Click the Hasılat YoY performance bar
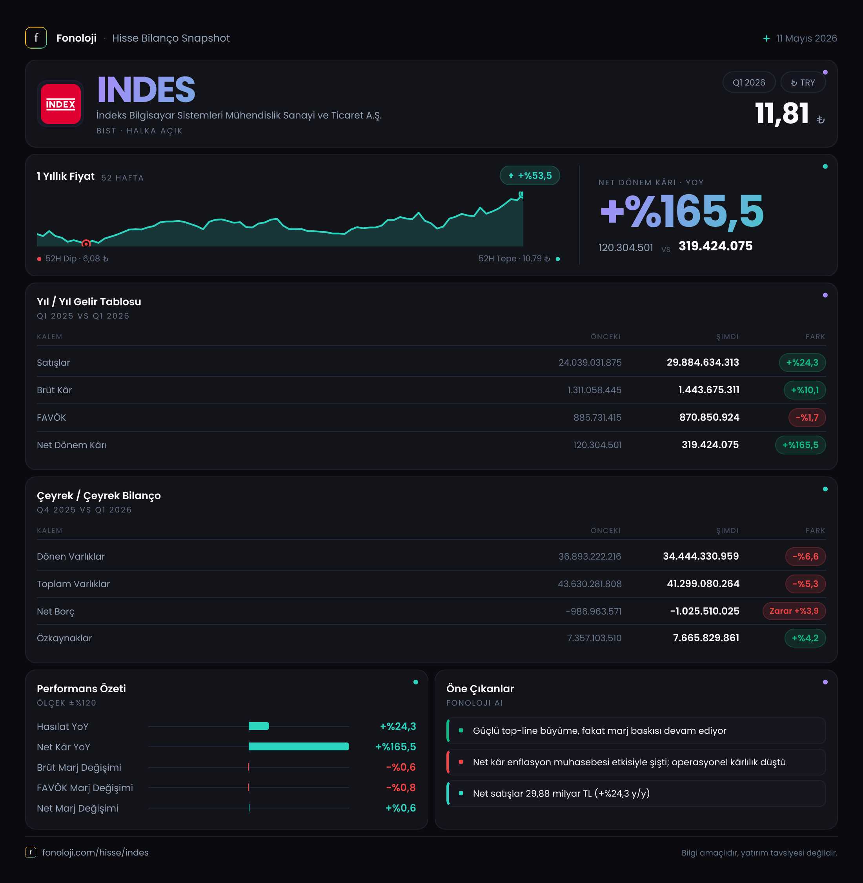Screen dimensions: 863x883 (259, 726)
